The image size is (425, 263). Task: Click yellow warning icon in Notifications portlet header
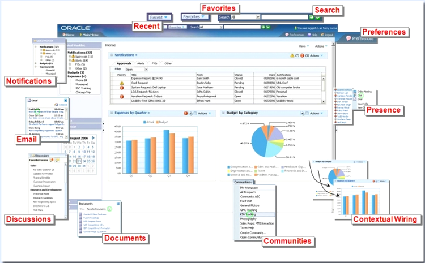point(292,55)
